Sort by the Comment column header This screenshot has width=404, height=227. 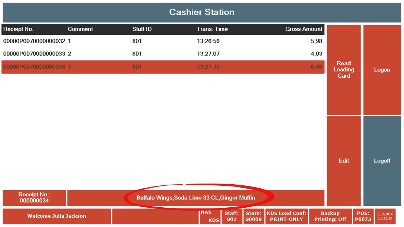coord(80,29)
